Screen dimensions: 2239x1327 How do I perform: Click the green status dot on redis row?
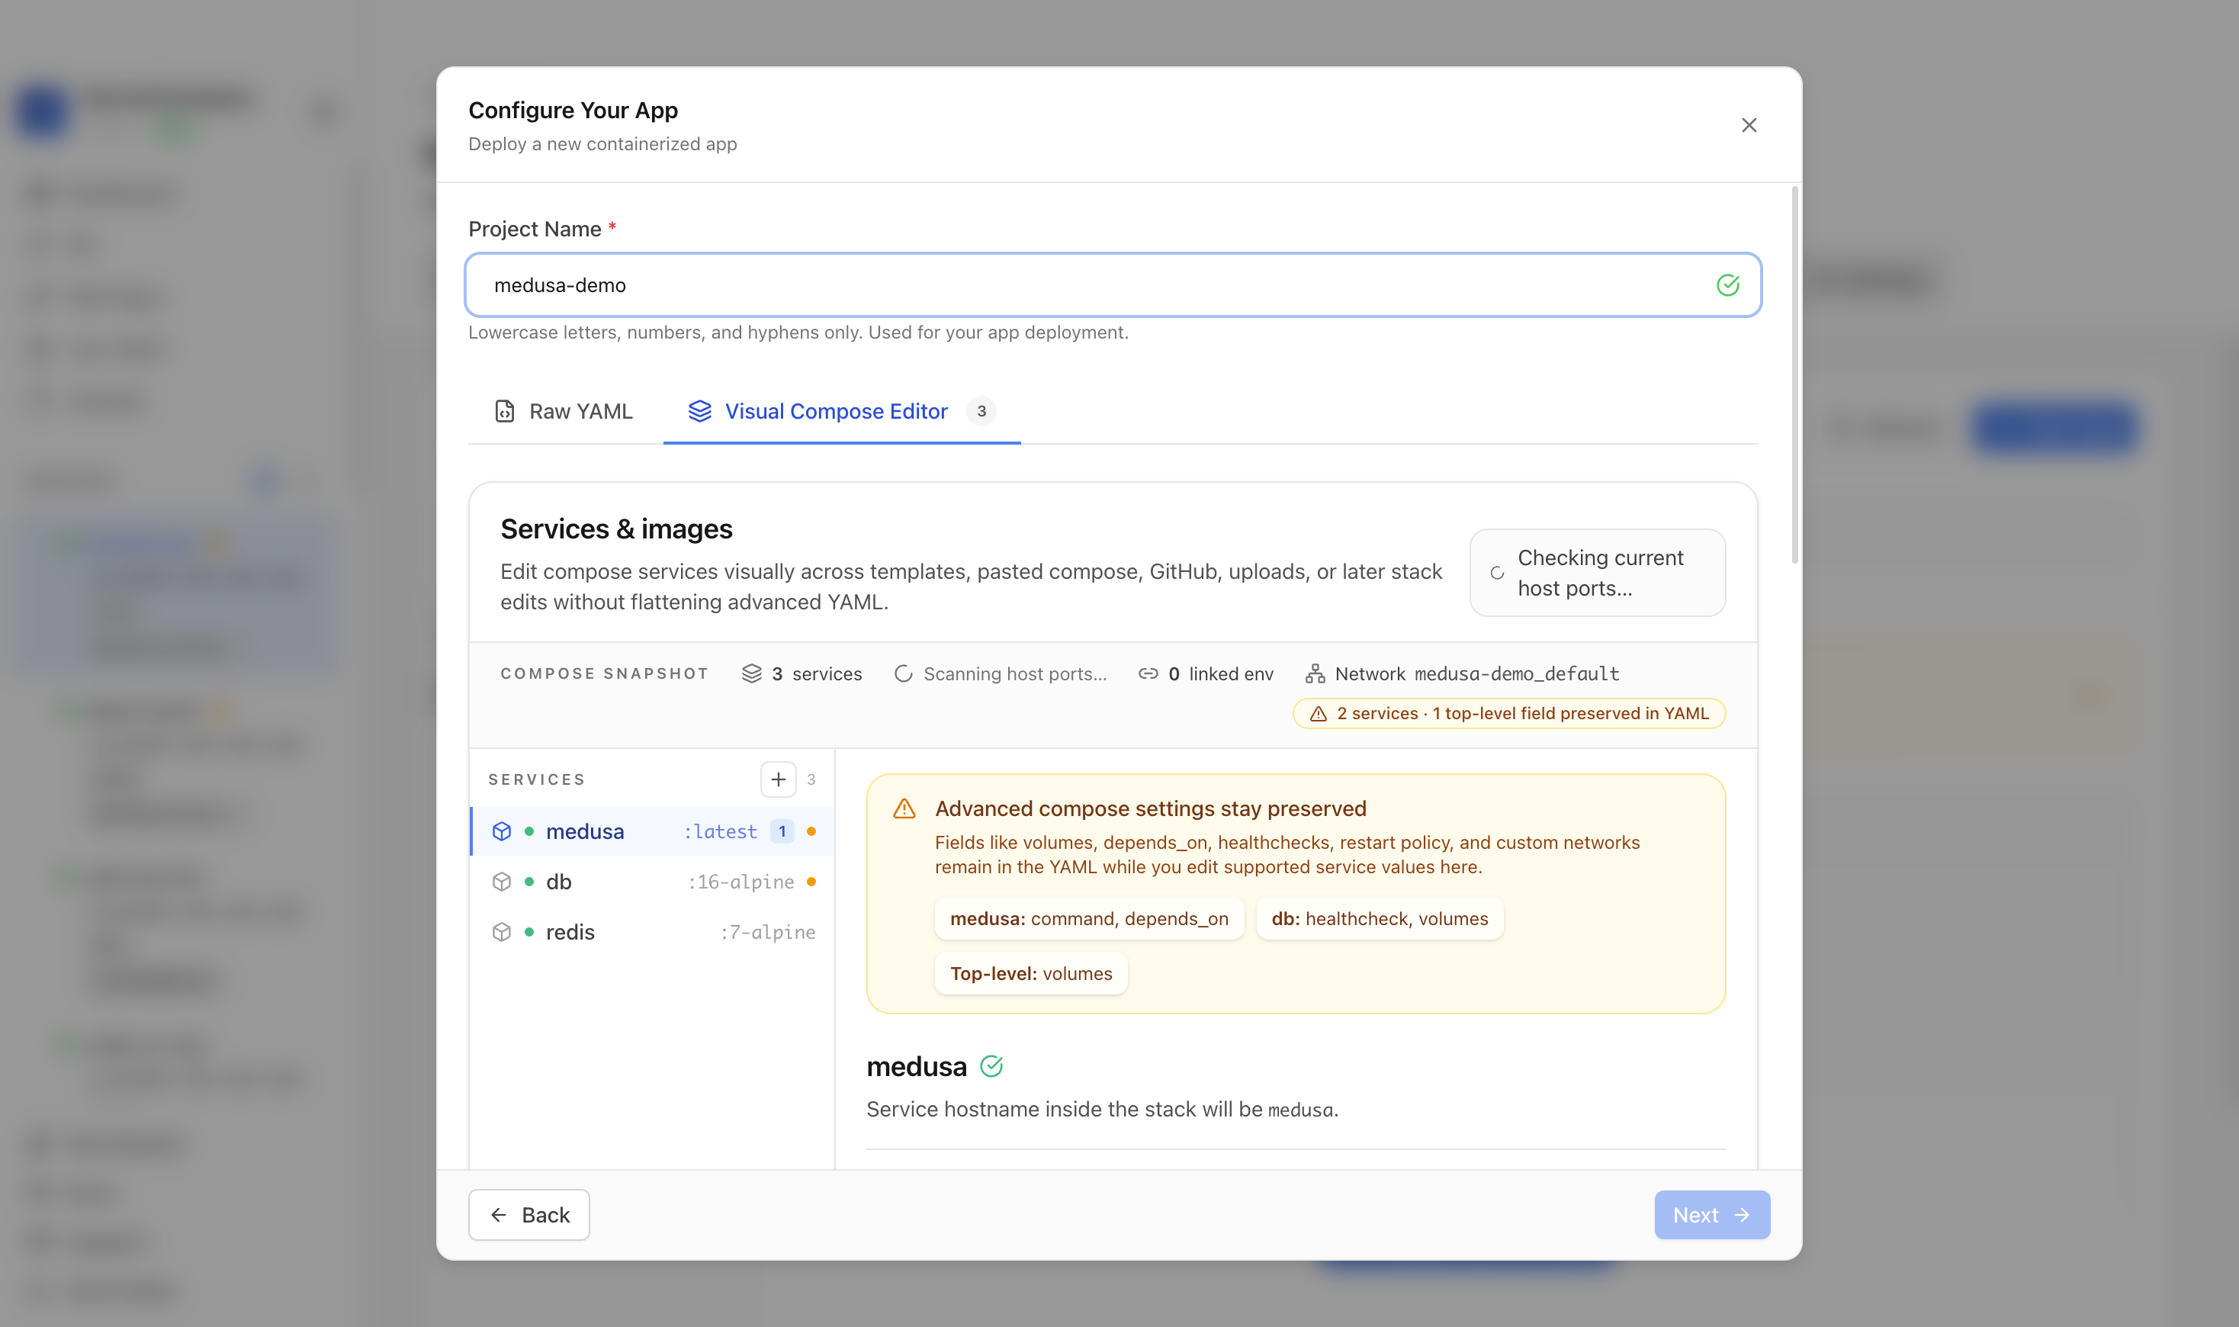coord(529,932)
